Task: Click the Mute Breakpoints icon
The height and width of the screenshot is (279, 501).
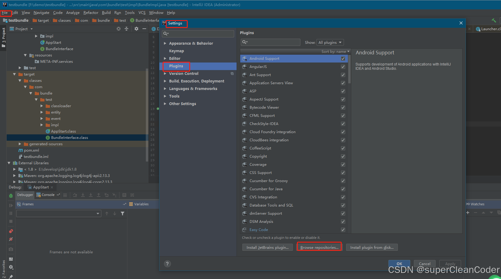Action: [11, 239]
